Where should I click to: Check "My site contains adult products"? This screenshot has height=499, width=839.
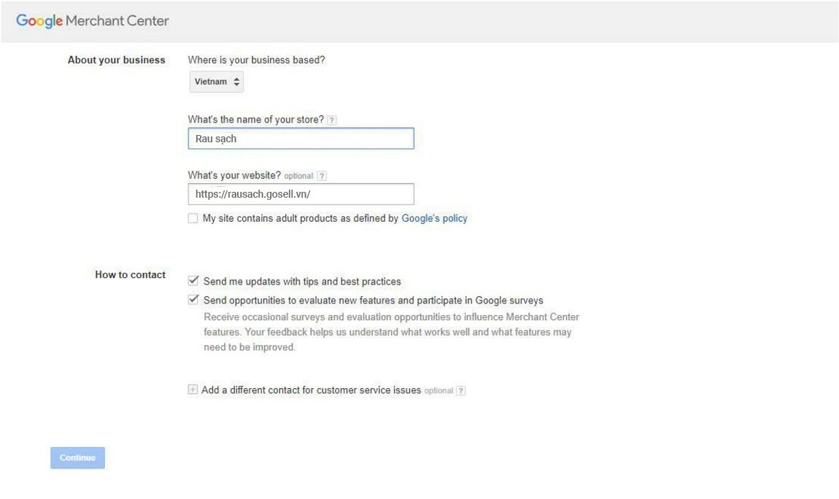coord(192,217)
